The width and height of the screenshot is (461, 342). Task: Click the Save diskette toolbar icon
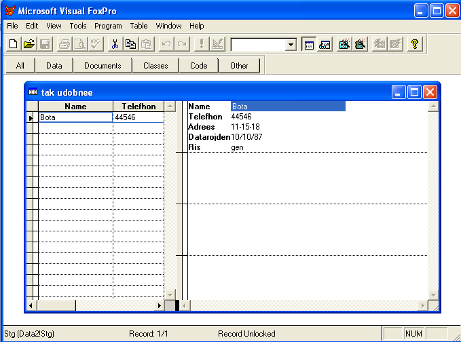click(45, 44)
